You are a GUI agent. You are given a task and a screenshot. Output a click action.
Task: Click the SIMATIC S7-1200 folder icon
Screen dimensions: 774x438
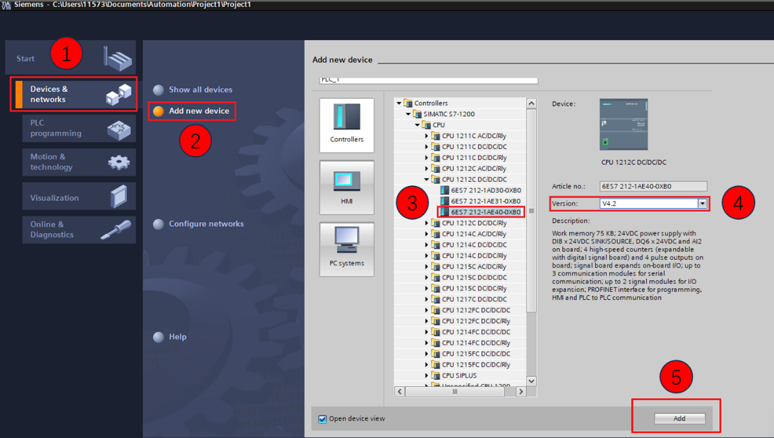[417, 114]
